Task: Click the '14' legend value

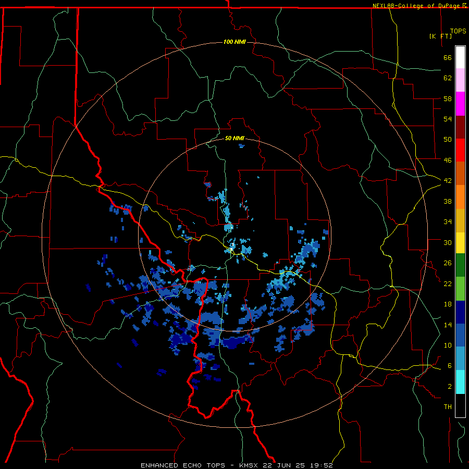Action: 448,325
